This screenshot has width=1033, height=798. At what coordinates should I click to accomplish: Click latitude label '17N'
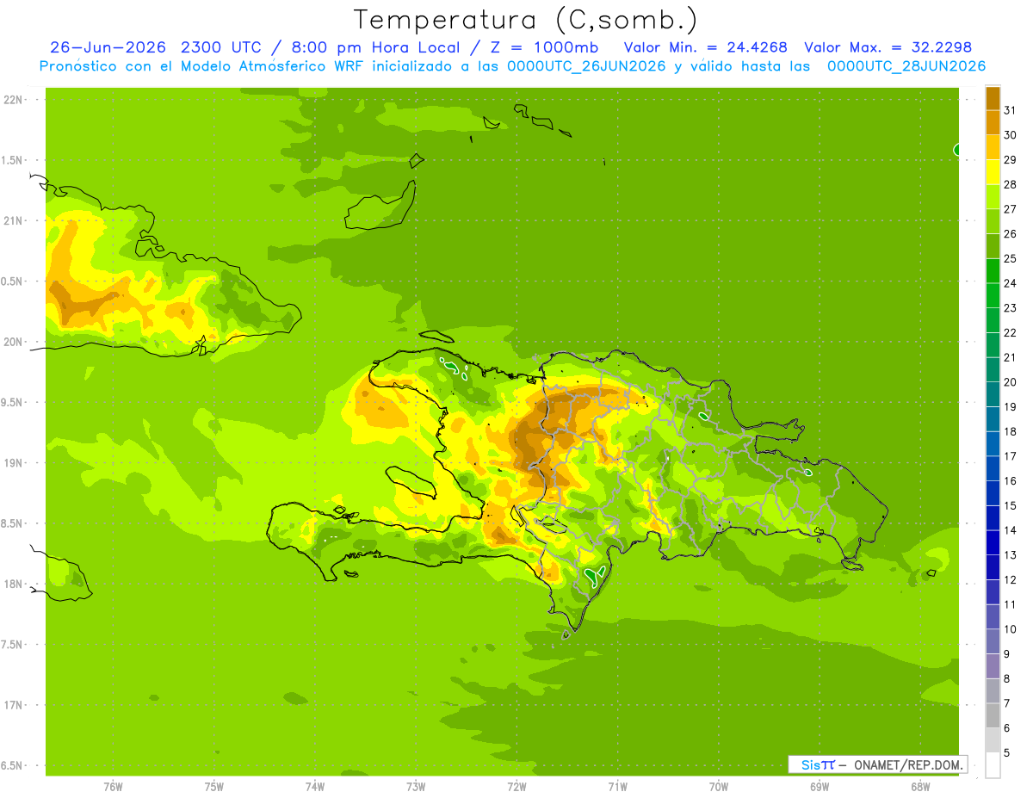[x=12, y=705]
